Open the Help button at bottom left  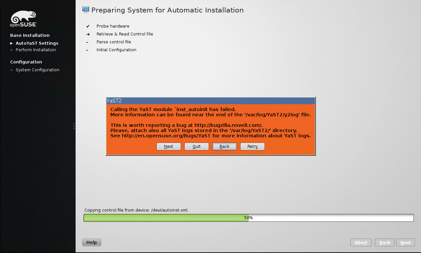[x=92, y=242]
